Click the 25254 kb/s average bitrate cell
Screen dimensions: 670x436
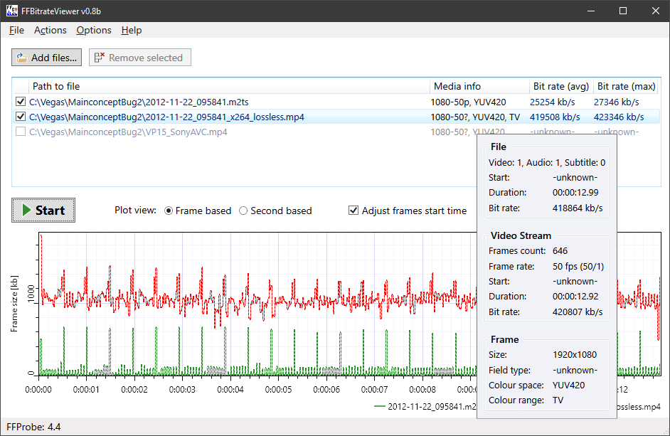click(x=553, y=102)
